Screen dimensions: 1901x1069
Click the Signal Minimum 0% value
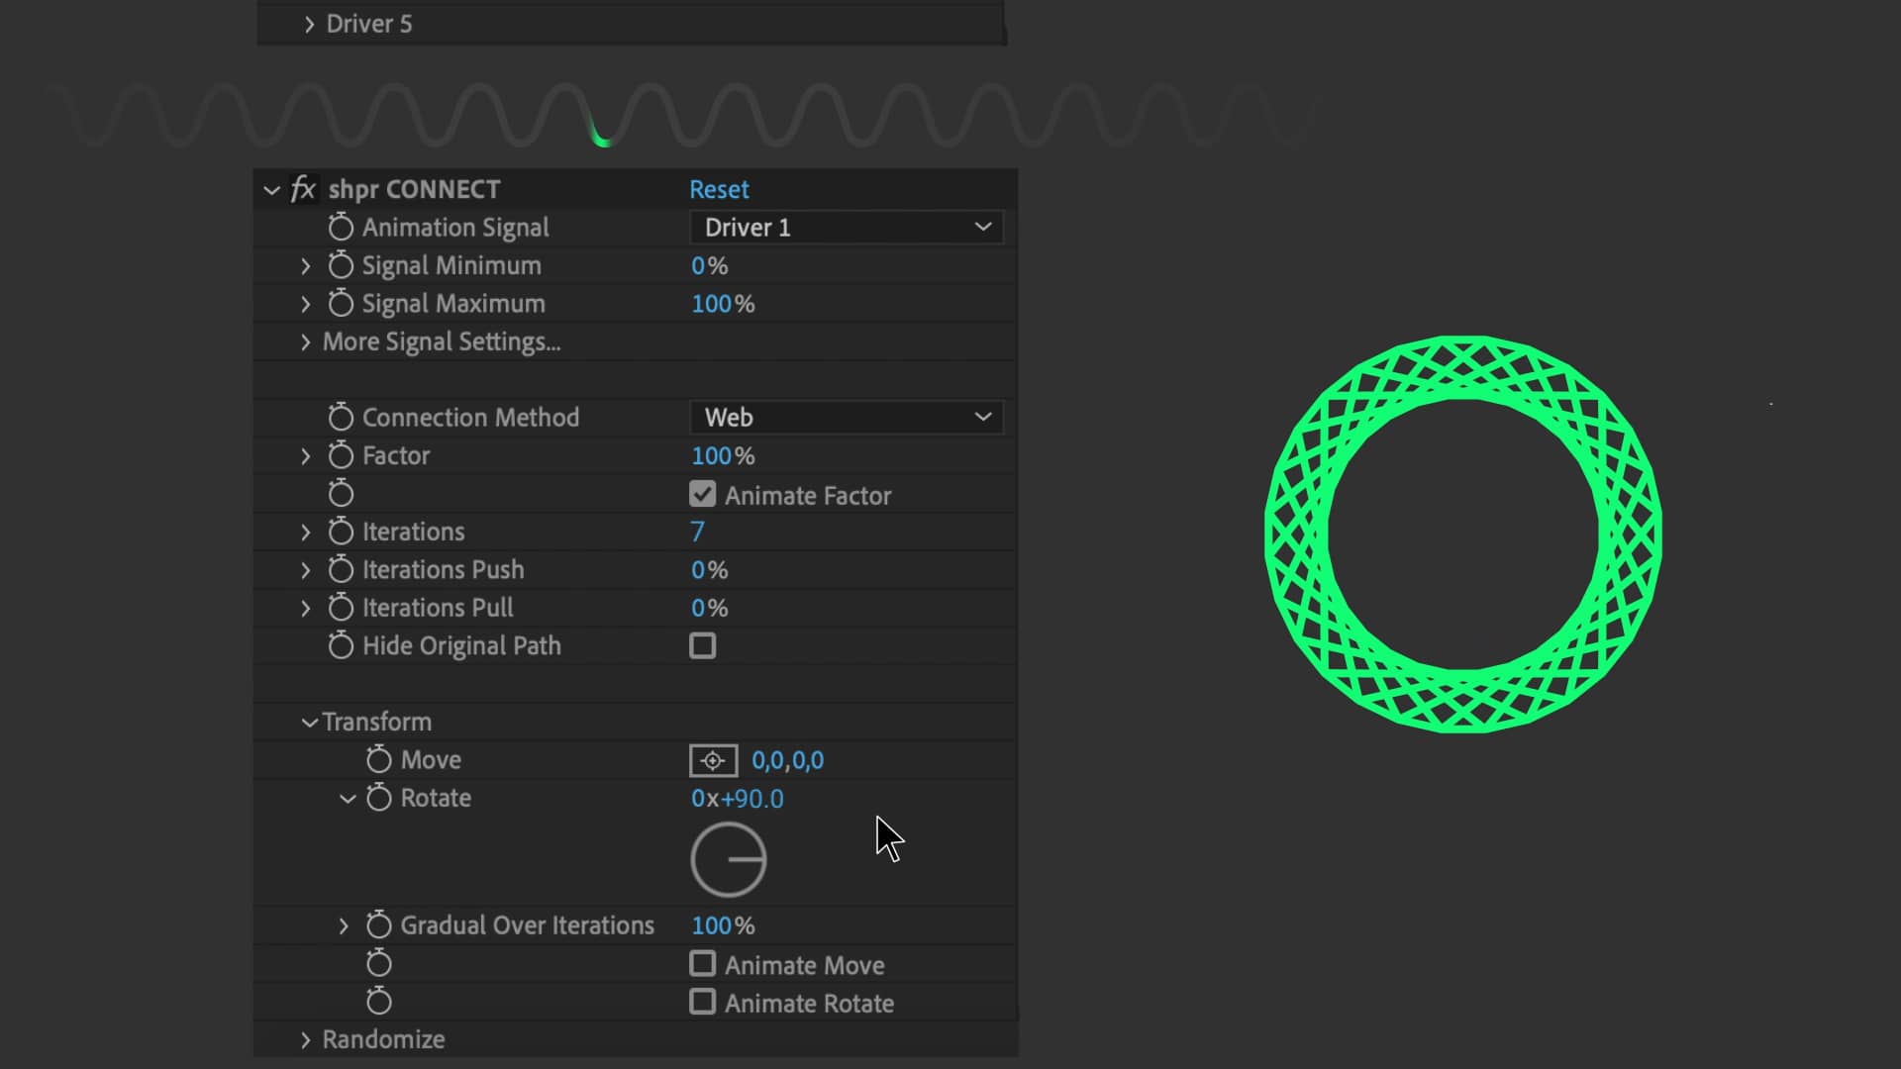coord(709,265)
